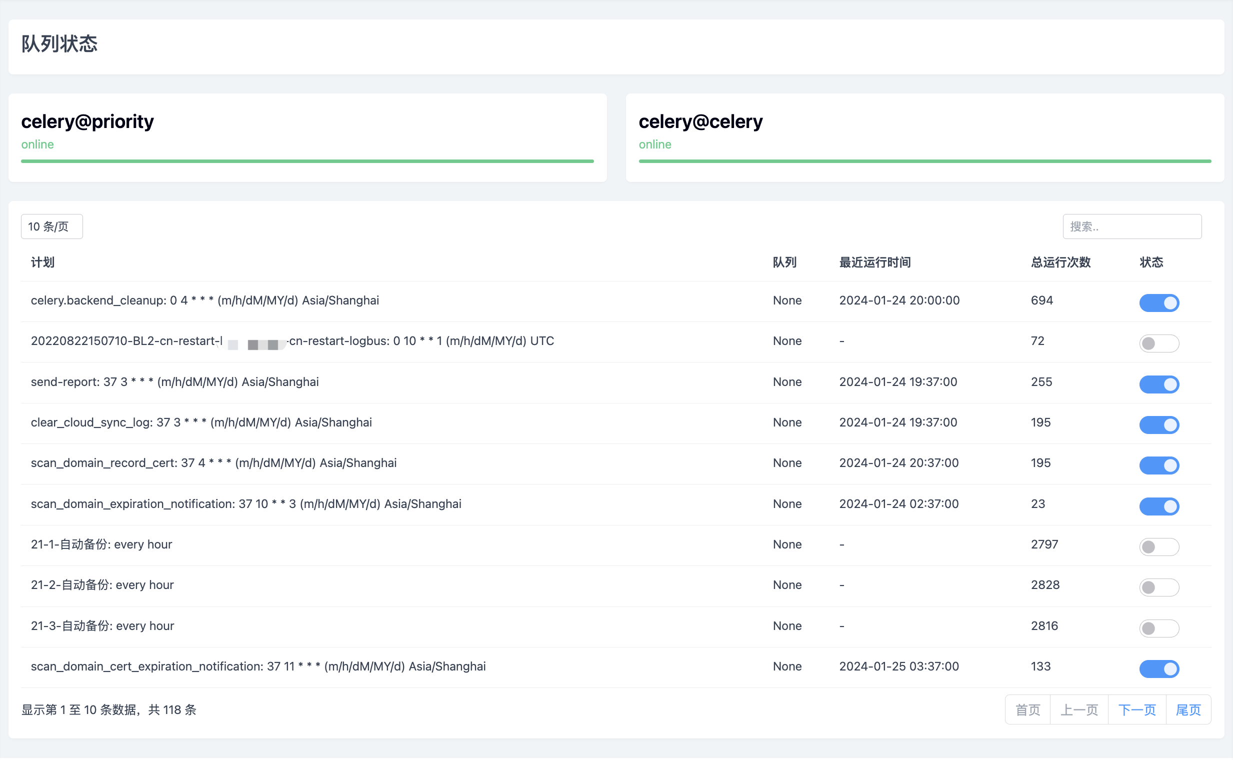The image size is (1233, 760).
Task: Switch off the scan_domain_record_cert toggle
Action: 1158,465
